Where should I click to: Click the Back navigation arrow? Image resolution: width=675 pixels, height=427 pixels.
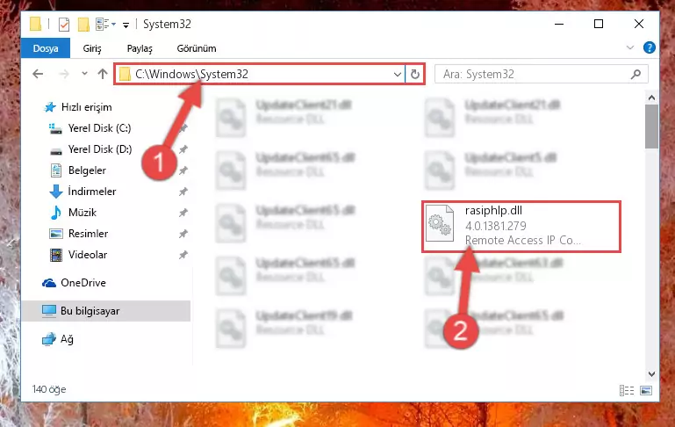pyautogui.click(x=38, y=74)
